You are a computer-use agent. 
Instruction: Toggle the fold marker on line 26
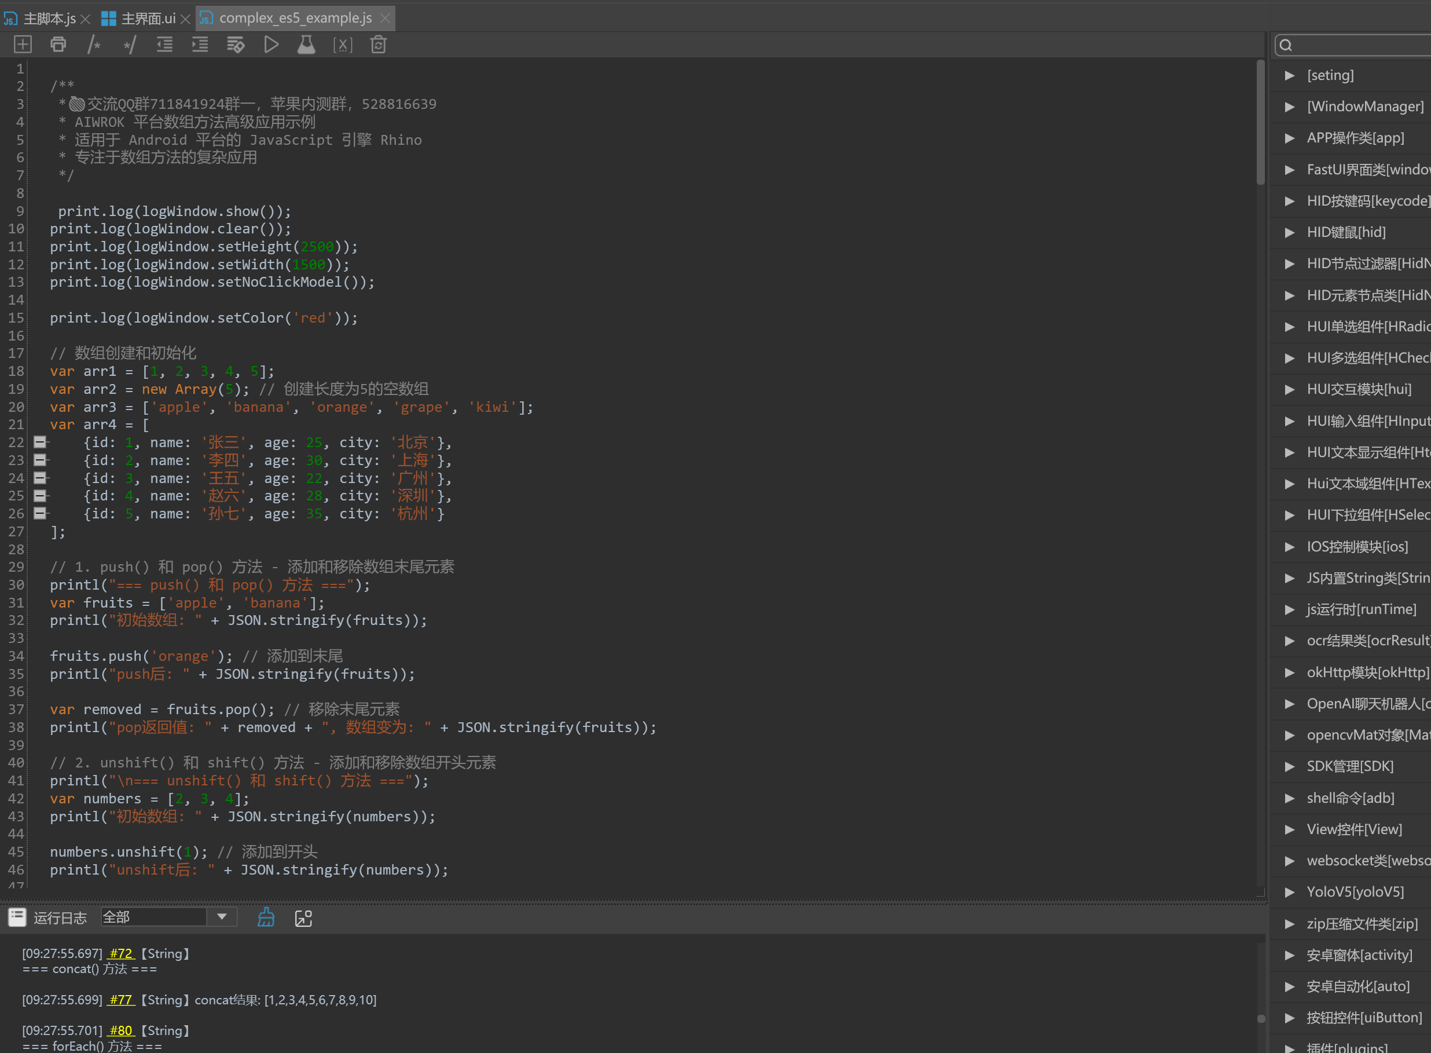40,513
